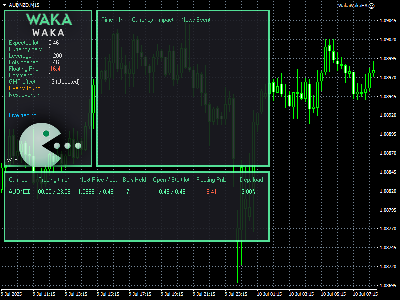Viewport: 400px width, 300px height.
Task: Click the News Event column header
Action: 196,20
